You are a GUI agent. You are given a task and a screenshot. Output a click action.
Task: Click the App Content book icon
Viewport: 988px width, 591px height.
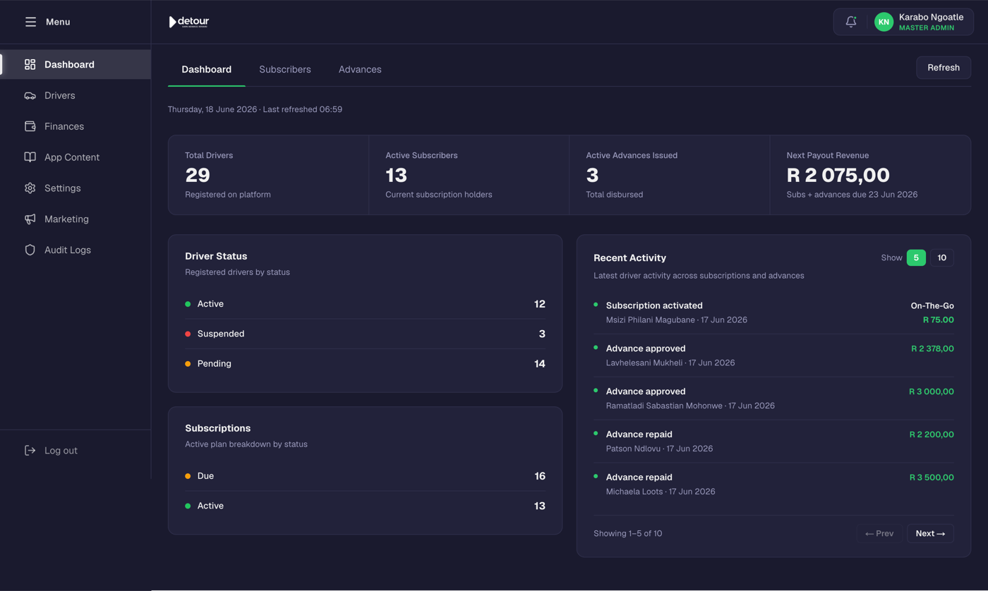coord(30,157)
